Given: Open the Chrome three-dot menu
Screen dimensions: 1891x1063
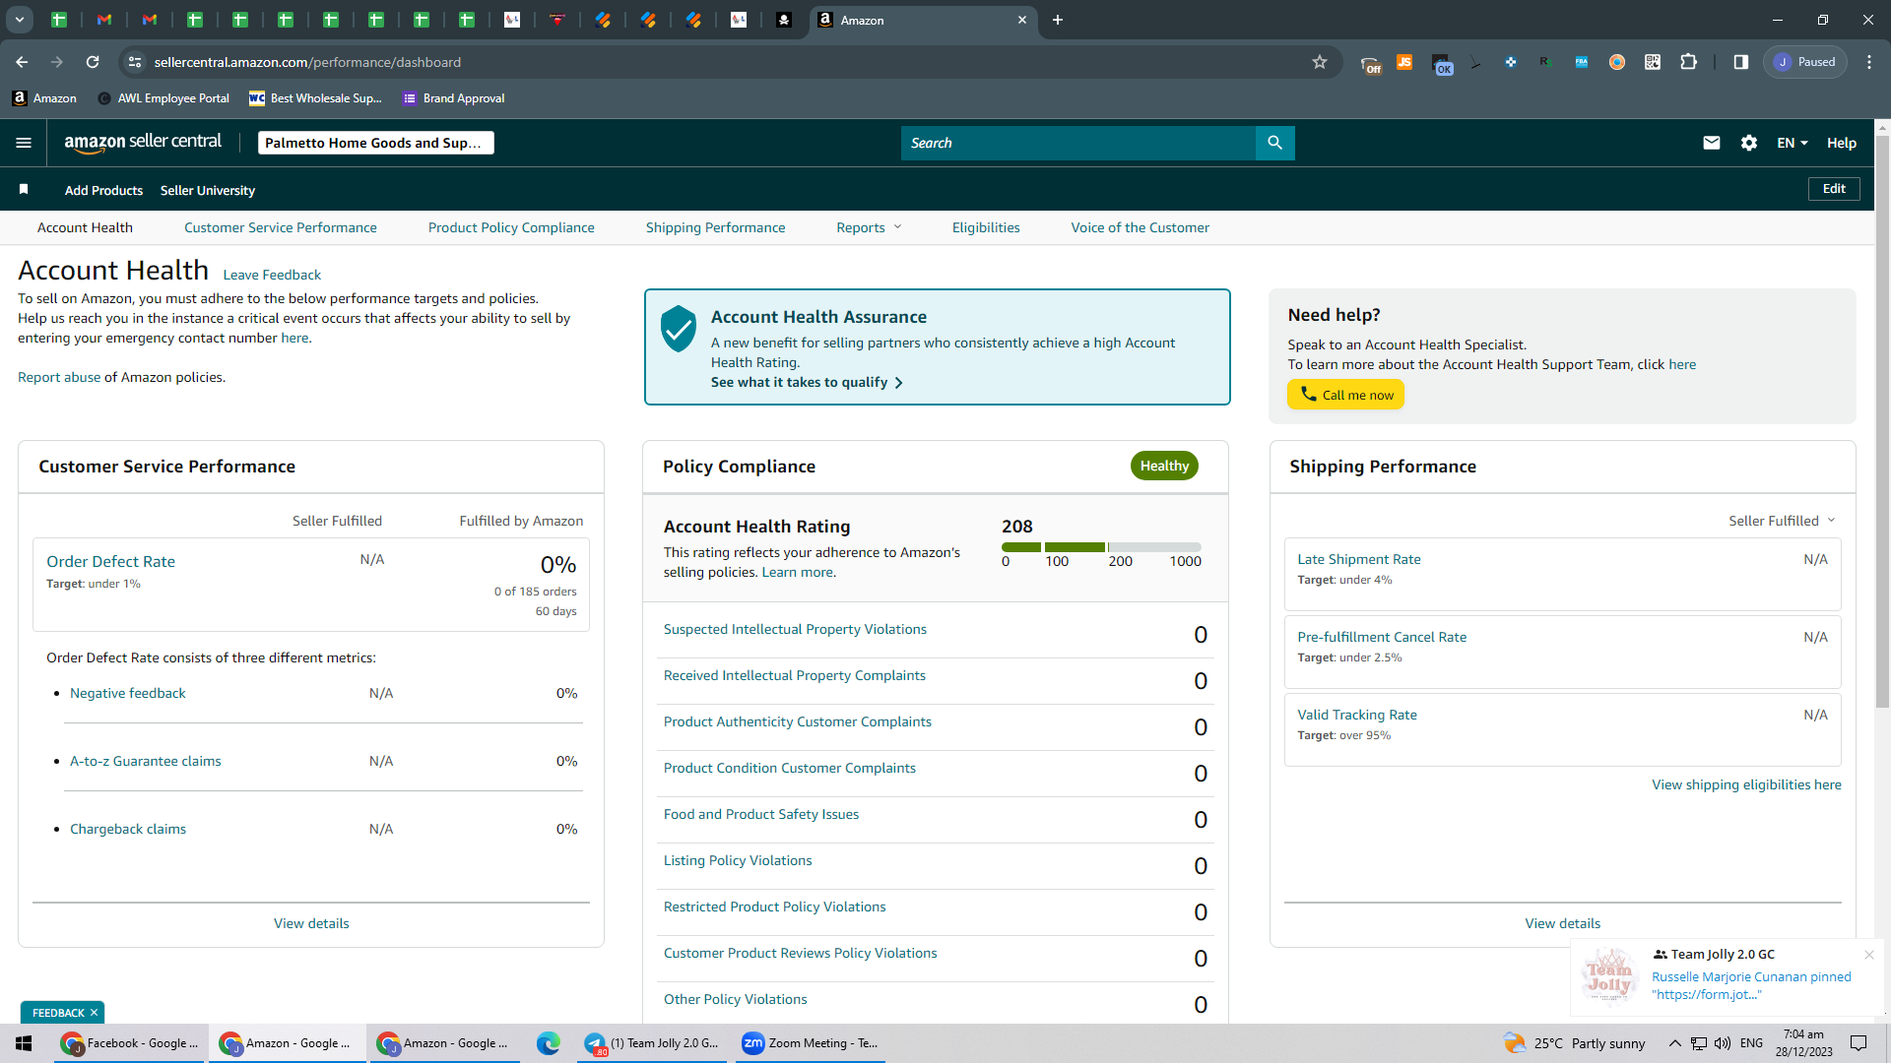Looking at the screenshot, I should [x=1869, y=62].
